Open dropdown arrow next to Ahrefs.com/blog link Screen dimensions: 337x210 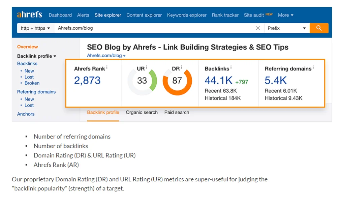124,56
